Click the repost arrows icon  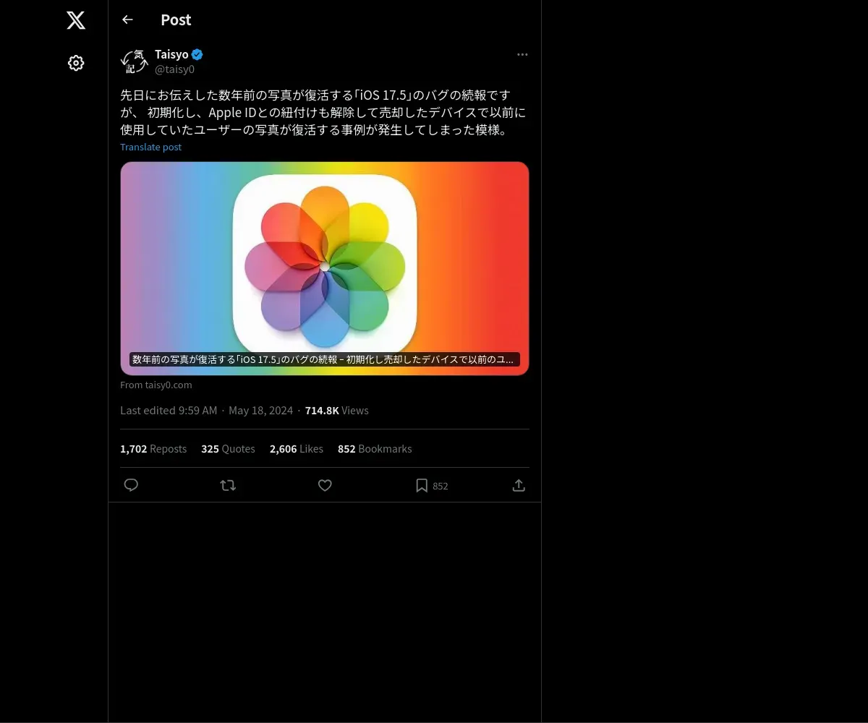(x=228, y=485)
